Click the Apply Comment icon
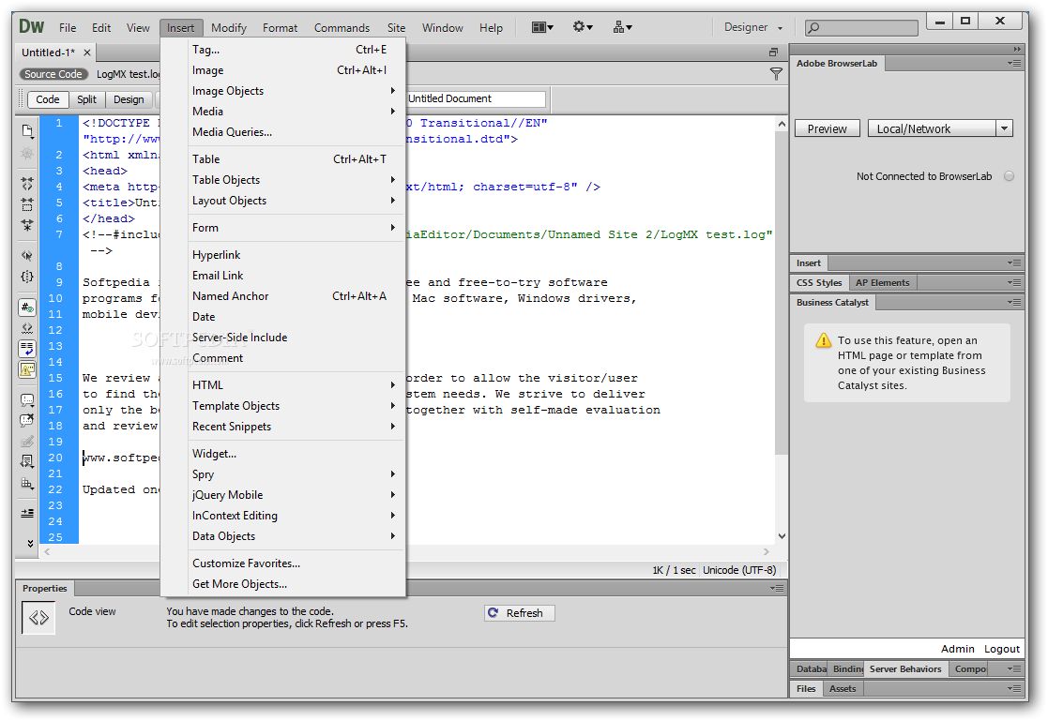 (x=26, y=400)
